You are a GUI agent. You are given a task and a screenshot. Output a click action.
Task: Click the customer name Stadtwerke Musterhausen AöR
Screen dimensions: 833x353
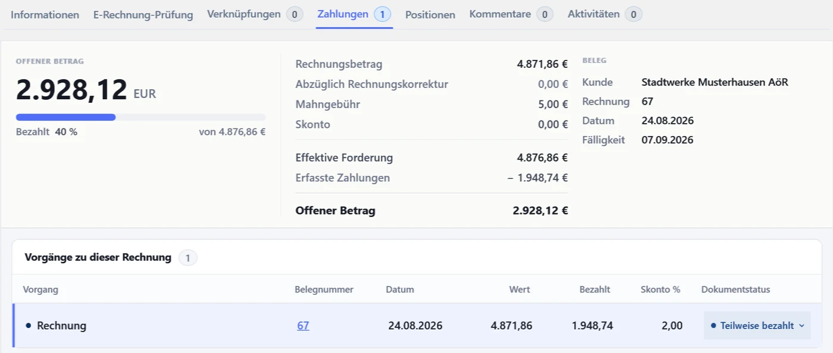(x=715, y=82)
